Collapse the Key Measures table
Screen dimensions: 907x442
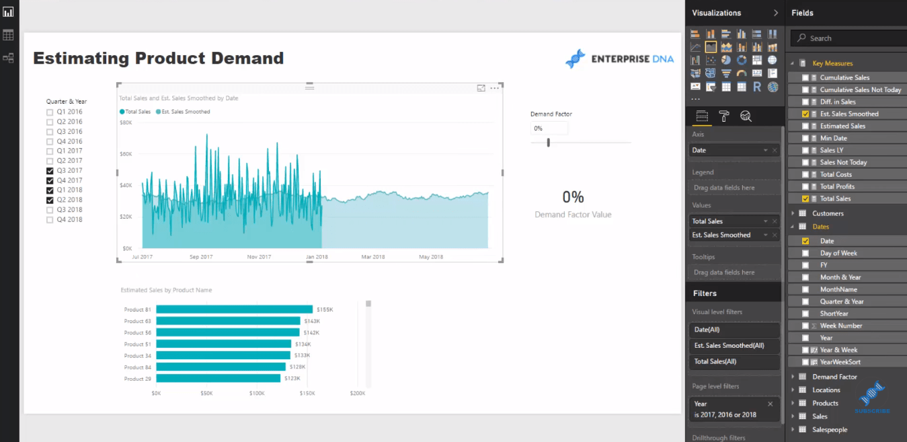click(x=793, y=63)
